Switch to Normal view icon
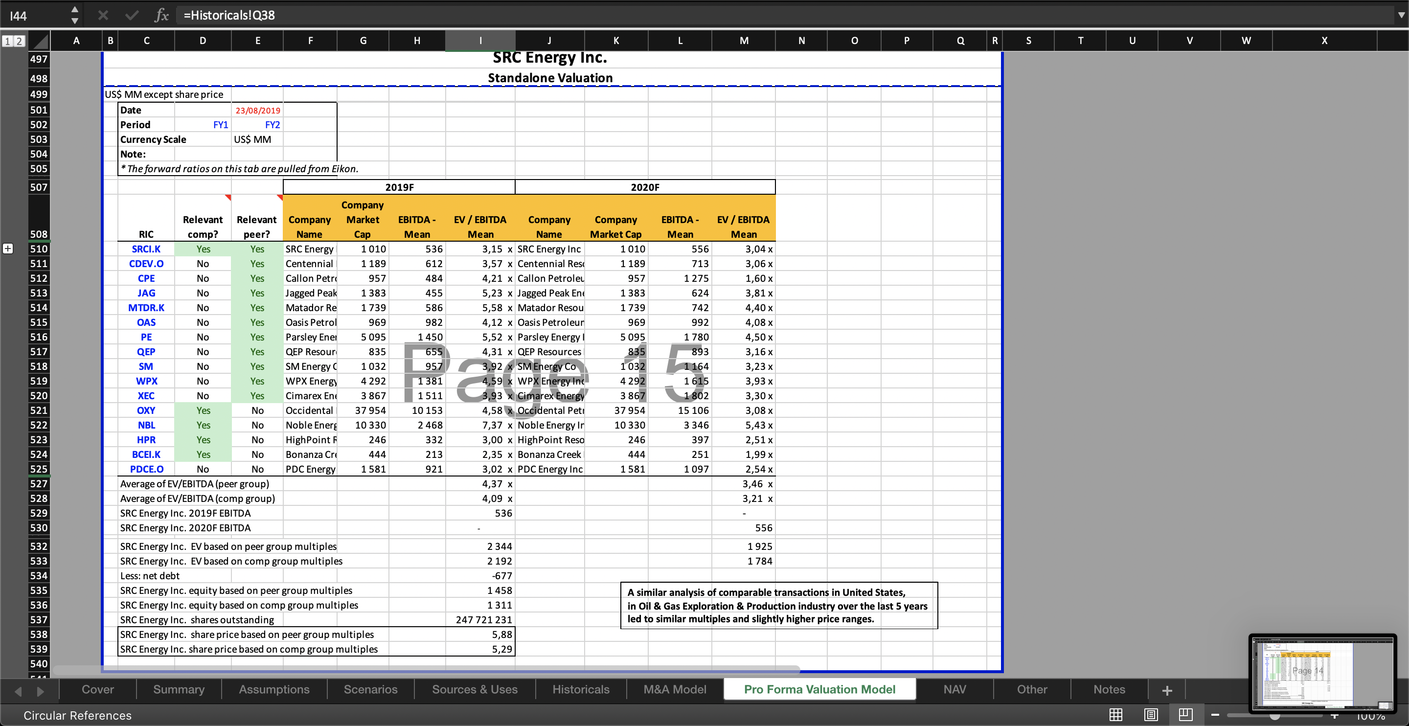This screenshot has height=726, width=1409. pos(1116,715)
